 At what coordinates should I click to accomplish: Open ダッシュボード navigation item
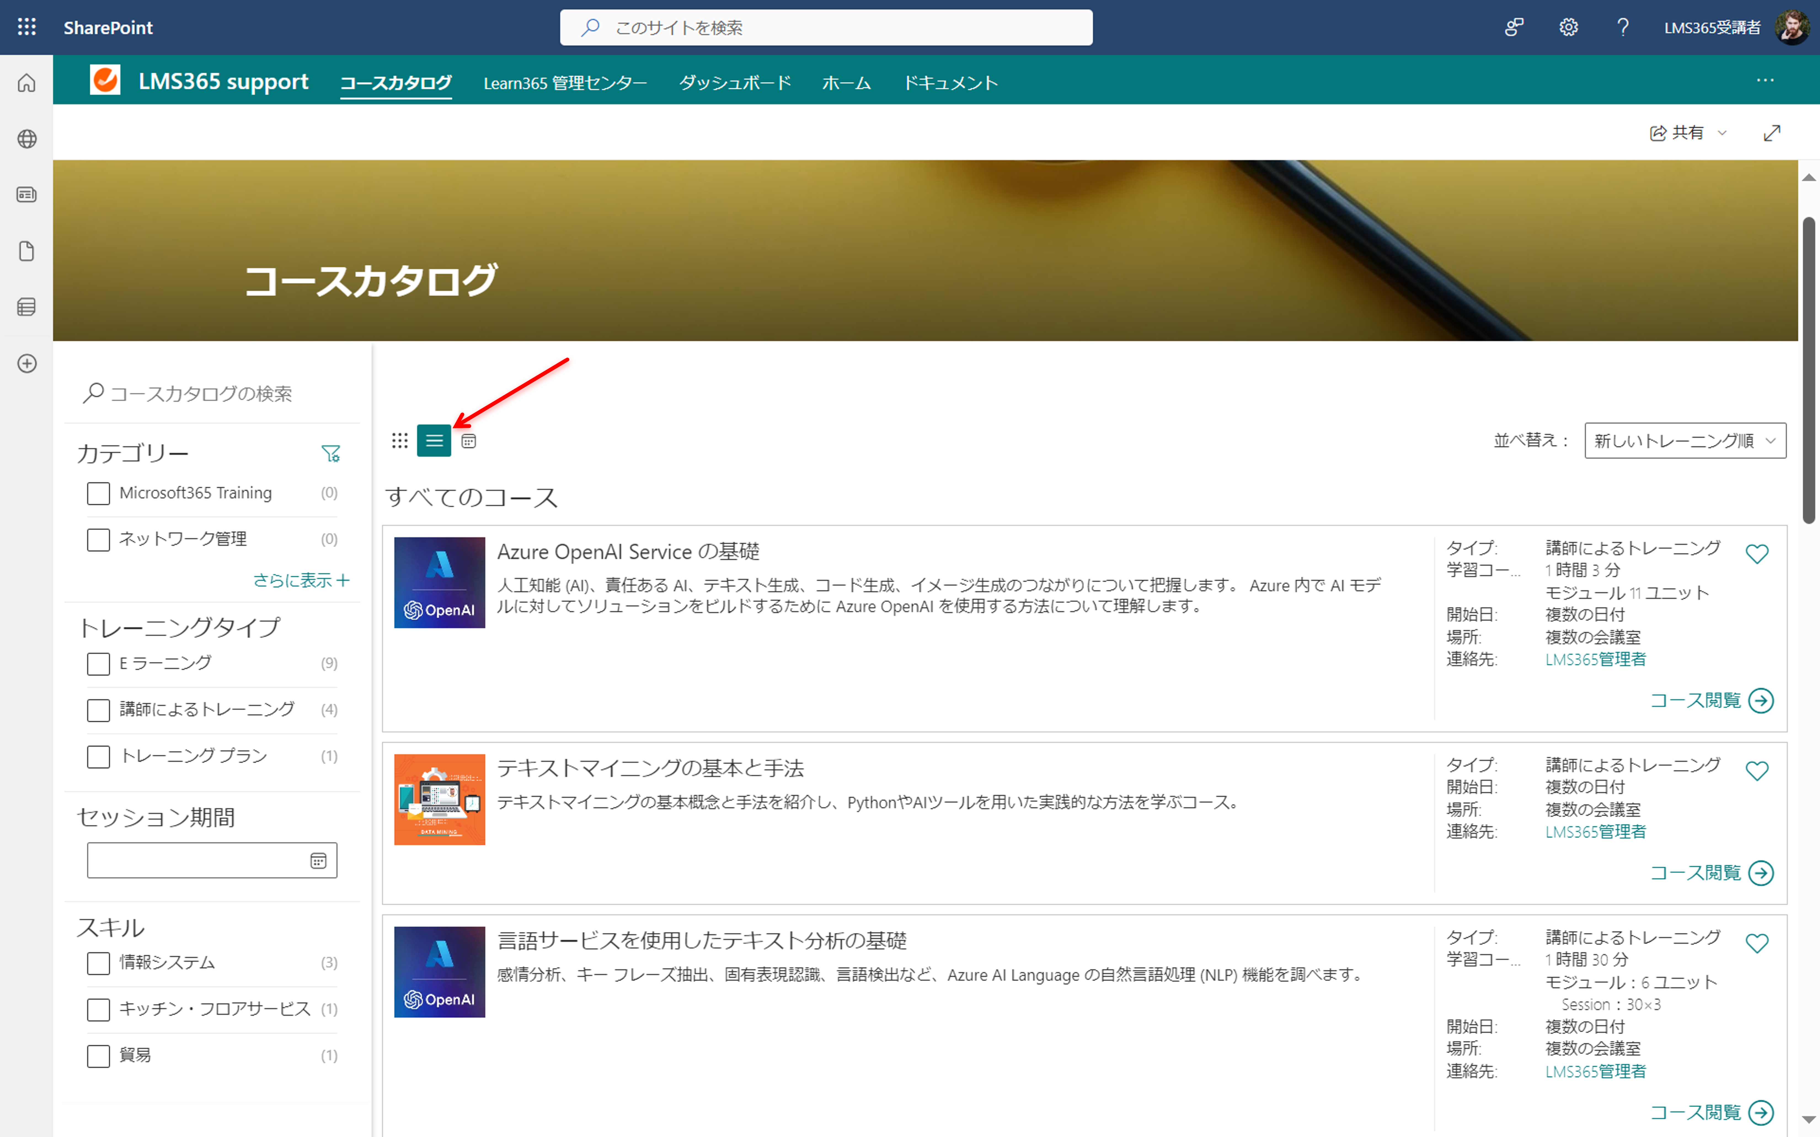(x=735, y=83)
